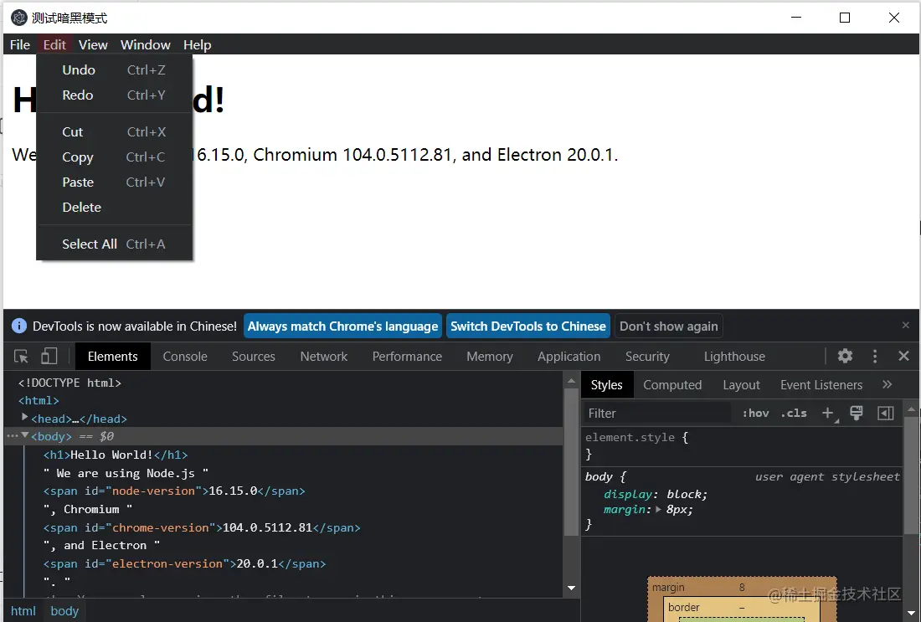Toggle rendering emulations paintbrush icon
Viewport: 921px width, 622px height.
tap(857, 414)
